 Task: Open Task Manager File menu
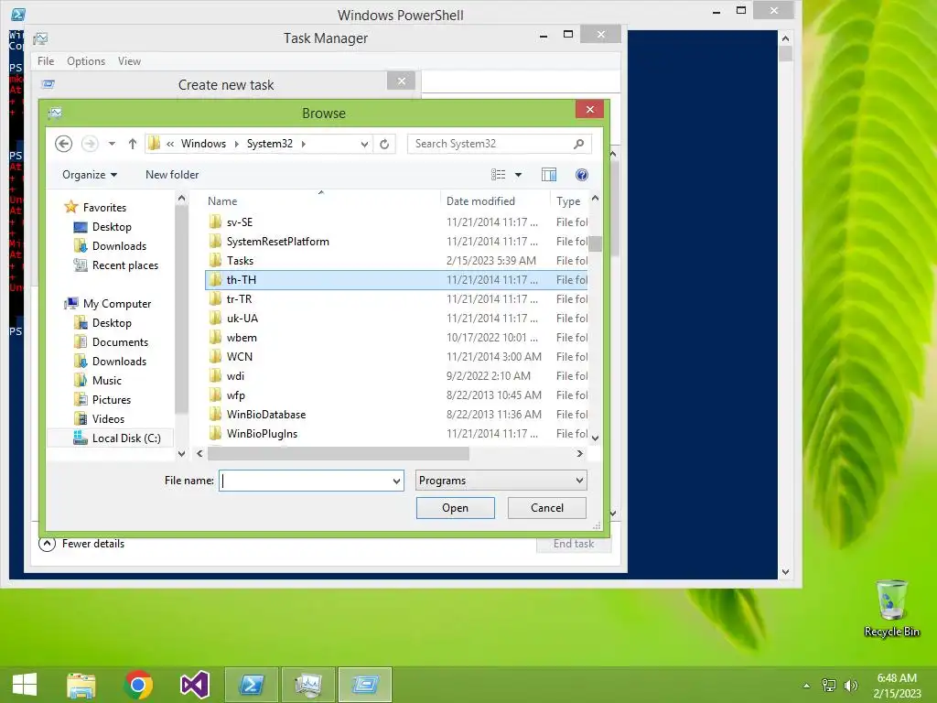point(46,61)
